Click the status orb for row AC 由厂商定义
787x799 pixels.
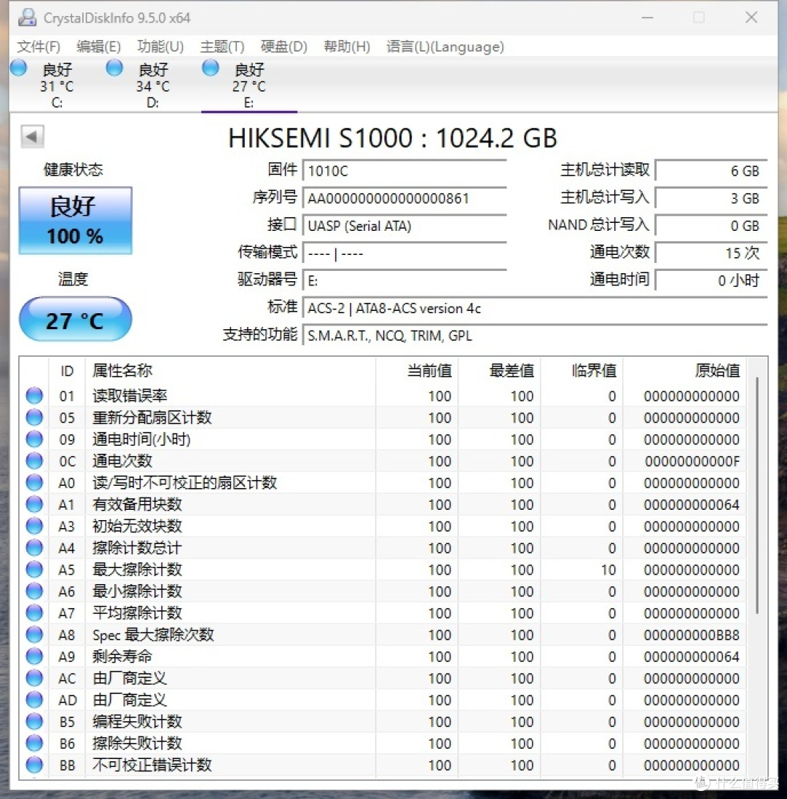(34, 678)
